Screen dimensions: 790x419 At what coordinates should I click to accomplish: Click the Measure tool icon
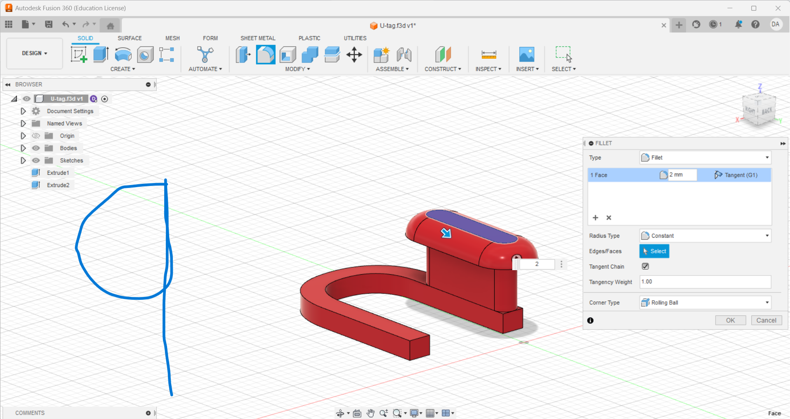[x=488, y=54]
